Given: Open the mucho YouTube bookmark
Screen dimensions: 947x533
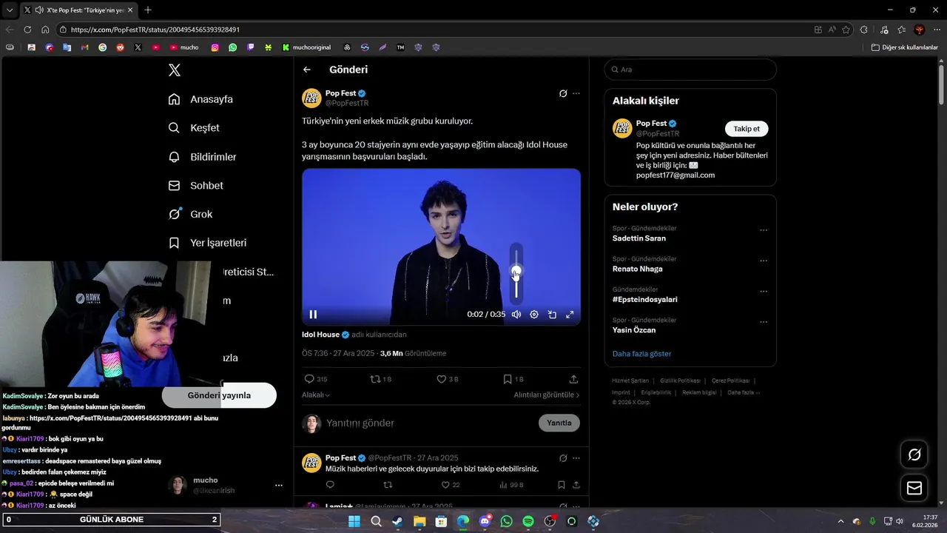Looking at the screenshot, I should coord(183,47).
